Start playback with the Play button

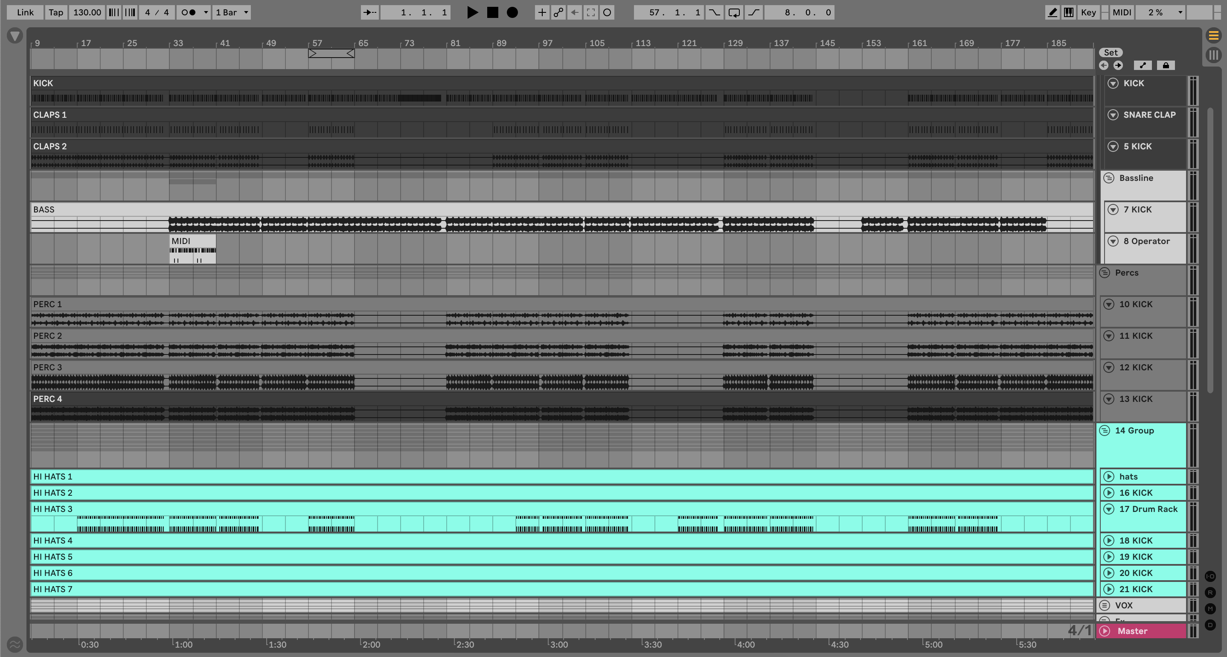tap(472, 12)
